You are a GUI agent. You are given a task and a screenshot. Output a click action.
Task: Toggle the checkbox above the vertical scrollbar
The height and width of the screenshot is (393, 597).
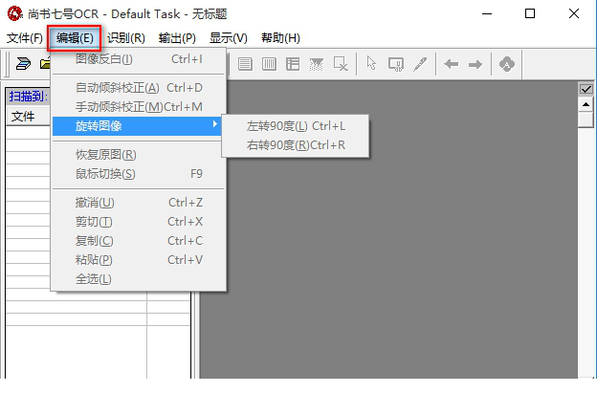[x=586, y=89]
